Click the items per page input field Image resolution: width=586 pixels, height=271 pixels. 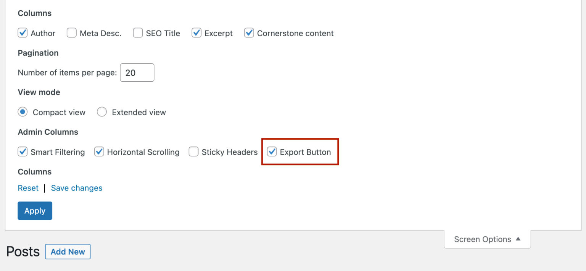pos(137,73)
